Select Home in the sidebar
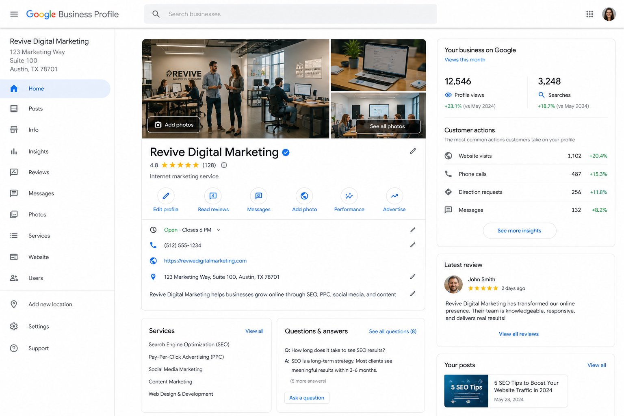 tap(55, 89)
